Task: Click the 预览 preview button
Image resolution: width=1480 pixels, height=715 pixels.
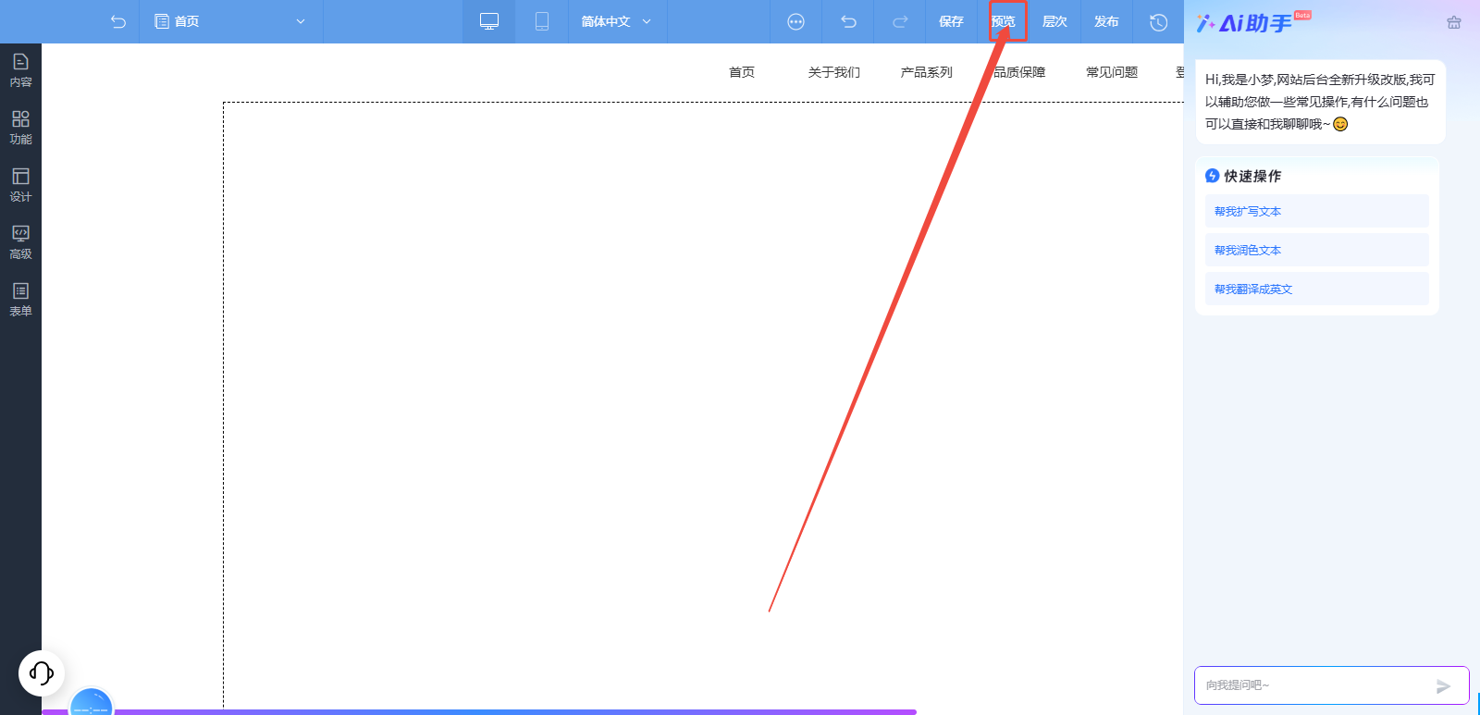Action: click(1004, 21)
